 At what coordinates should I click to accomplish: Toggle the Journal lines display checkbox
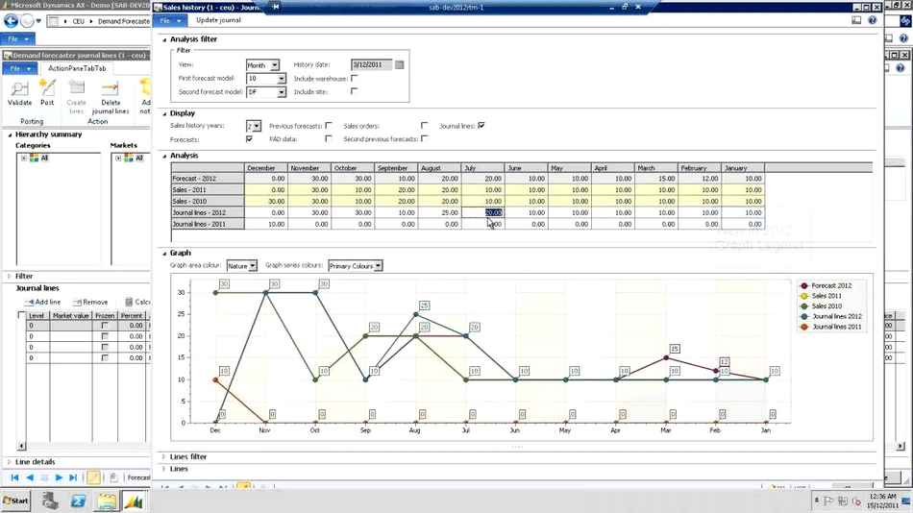[x=481, y=125]
